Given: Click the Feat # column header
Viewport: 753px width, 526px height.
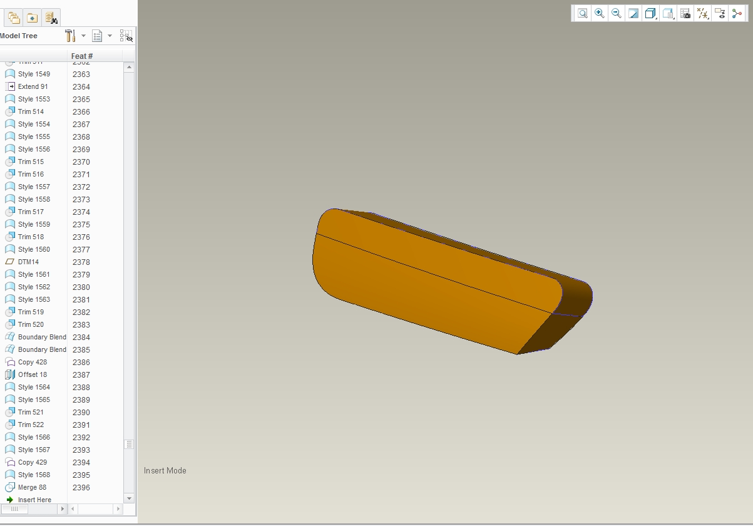Looking at the screenshot, I should coord(82,56).
